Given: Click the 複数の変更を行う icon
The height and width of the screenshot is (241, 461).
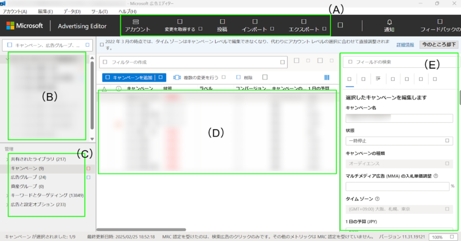Looking at the screenshot, I should (x=177, y=78).
